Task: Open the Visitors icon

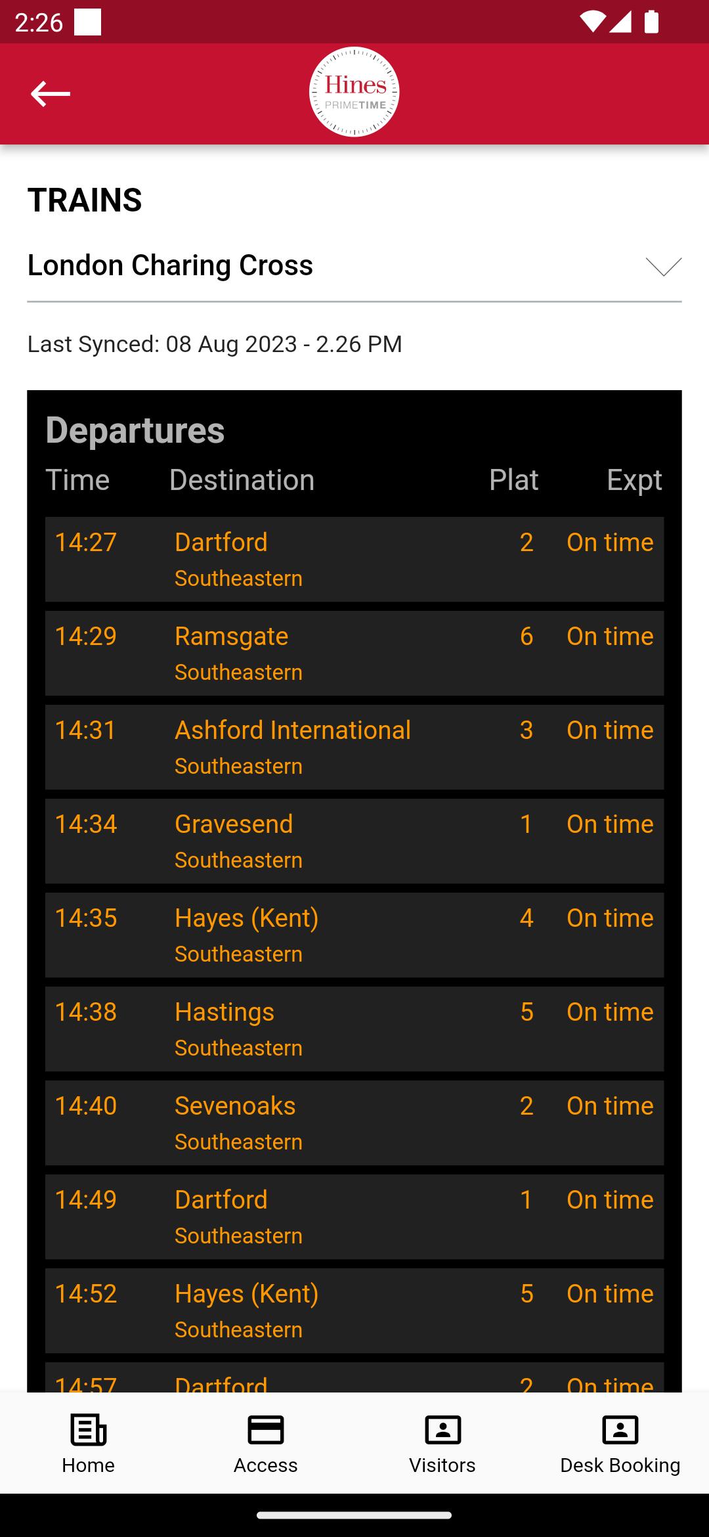Action: coord(443,1430)
